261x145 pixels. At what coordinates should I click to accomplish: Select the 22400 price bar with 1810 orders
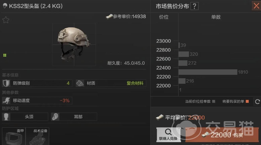coord(208,72)
